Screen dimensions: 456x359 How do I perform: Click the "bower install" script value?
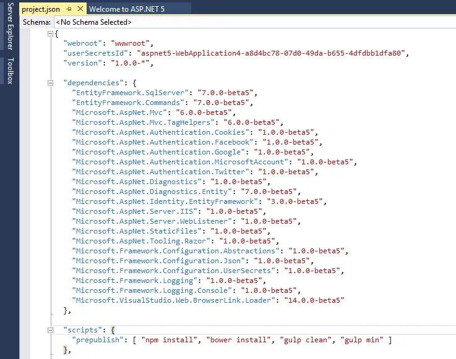pyautogui.click(x=238, y=340)
